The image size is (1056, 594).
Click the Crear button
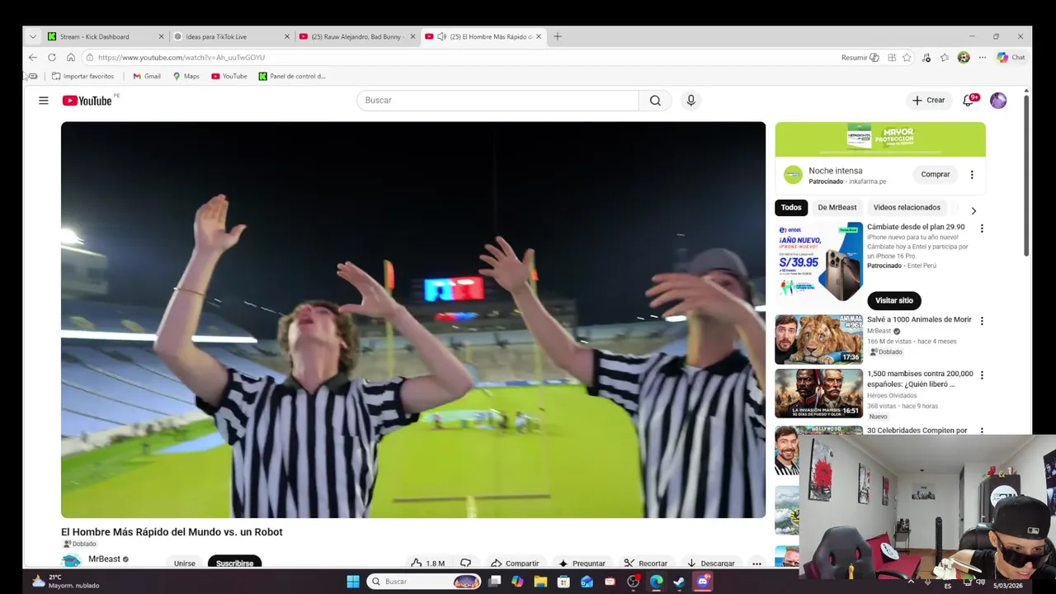928,101
